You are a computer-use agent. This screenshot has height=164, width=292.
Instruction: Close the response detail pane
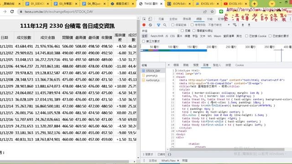click(x=169, y=65)
